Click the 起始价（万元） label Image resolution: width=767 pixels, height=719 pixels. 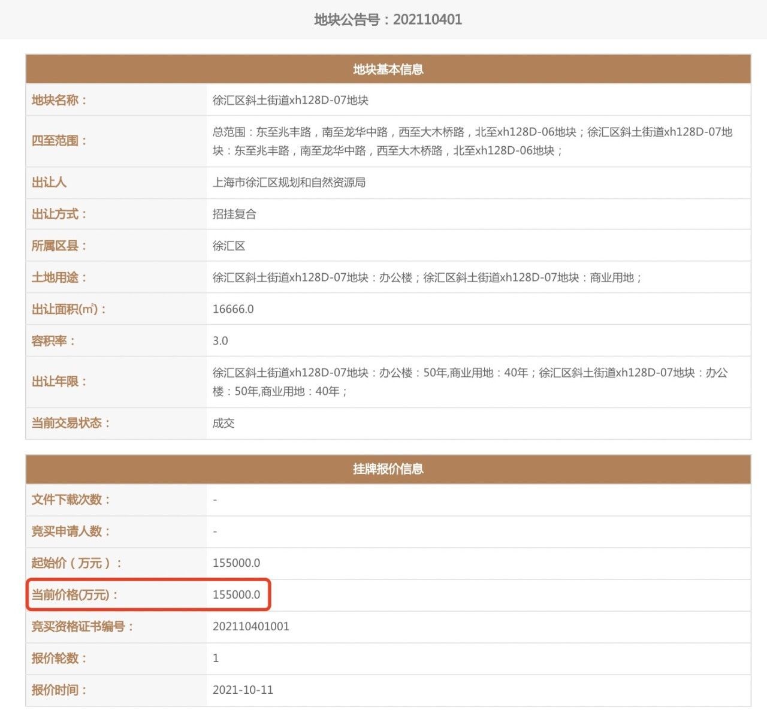[77, 563]
